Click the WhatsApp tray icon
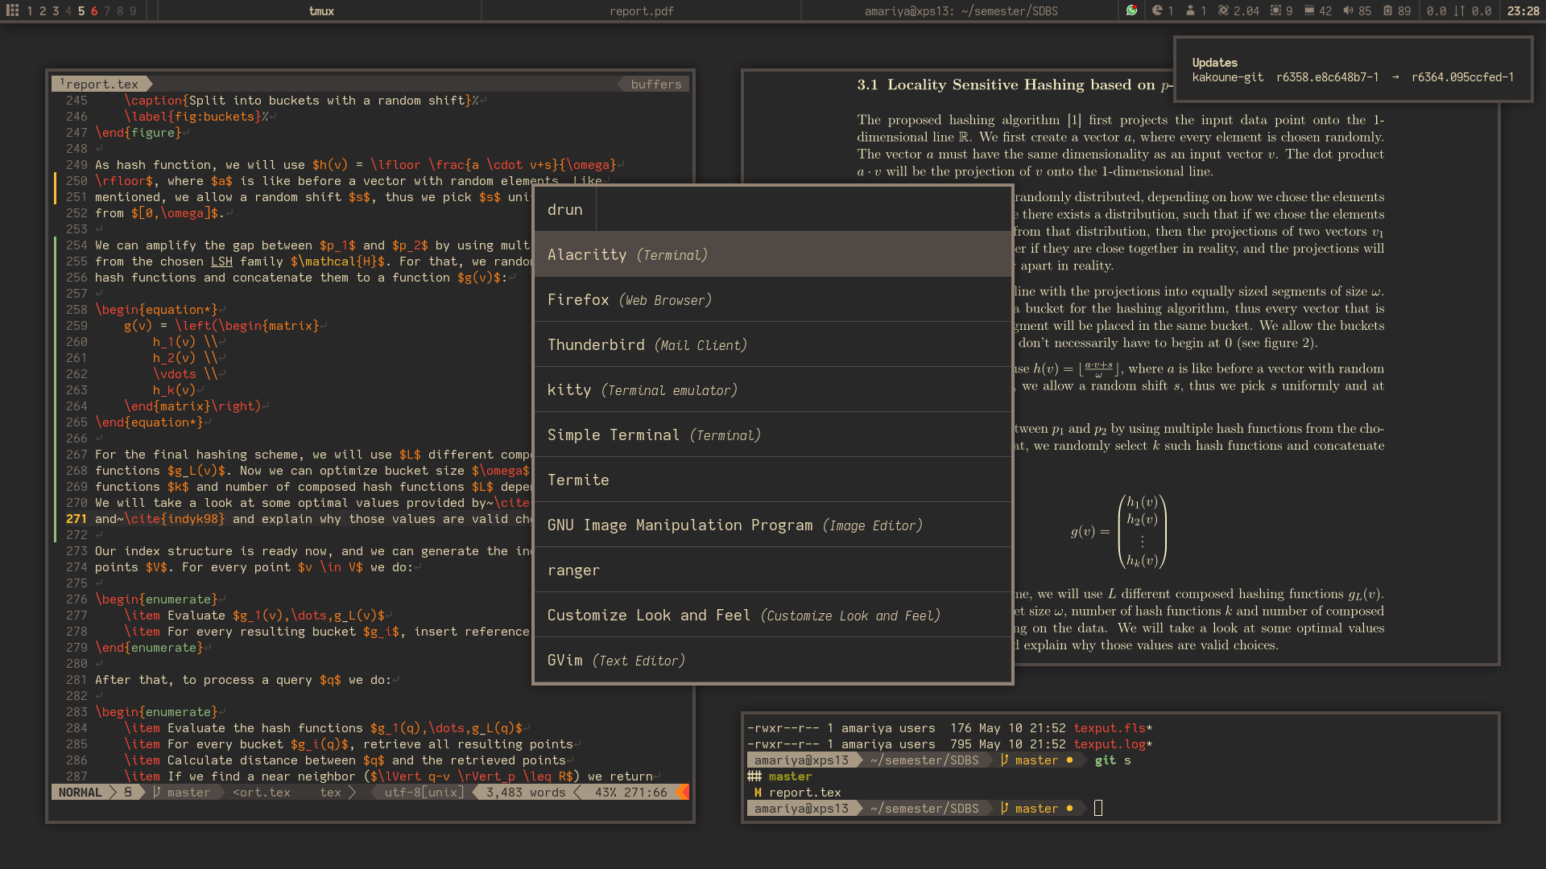The height and width of the screenshot is (869, 1546). [1132, 10]
